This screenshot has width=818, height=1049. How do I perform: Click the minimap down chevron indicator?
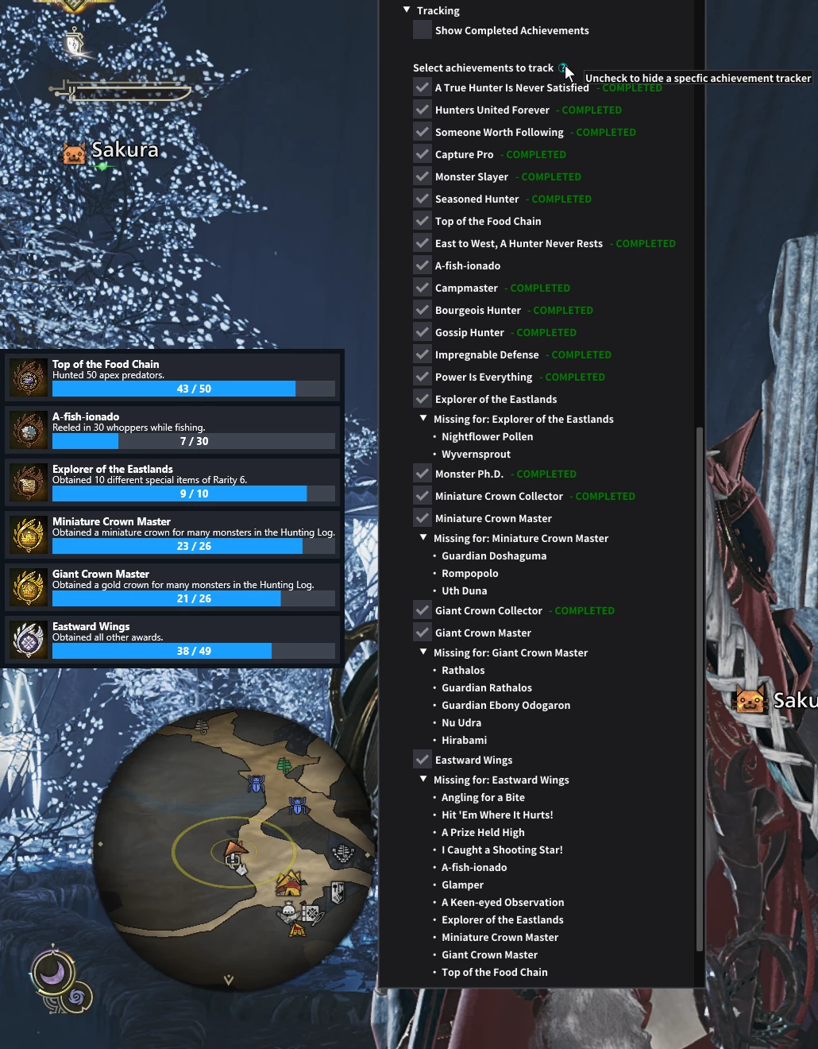coord(229,980)
